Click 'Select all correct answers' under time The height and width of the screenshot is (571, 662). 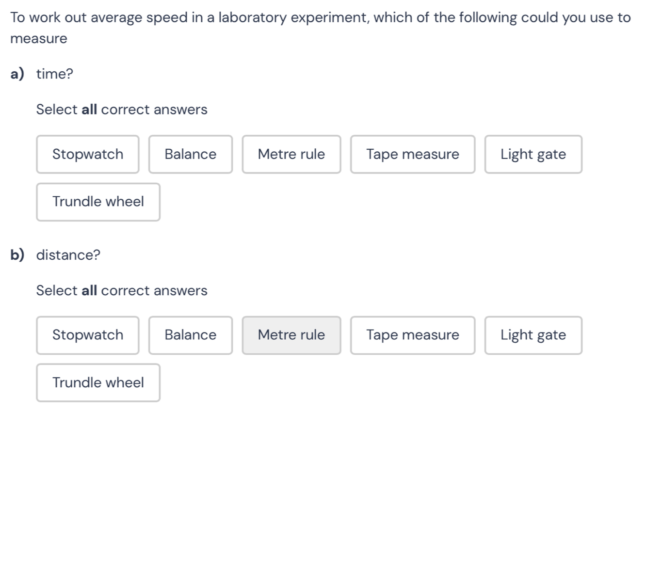(x=122, y=110)
